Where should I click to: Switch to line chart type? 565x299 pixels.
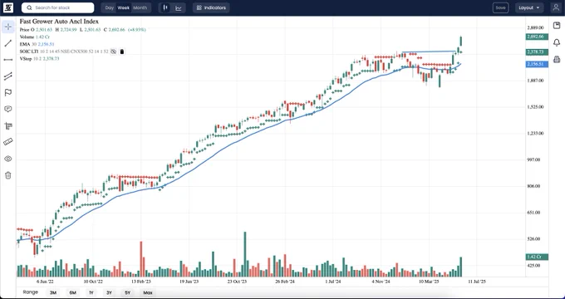[x=179, y=7]
